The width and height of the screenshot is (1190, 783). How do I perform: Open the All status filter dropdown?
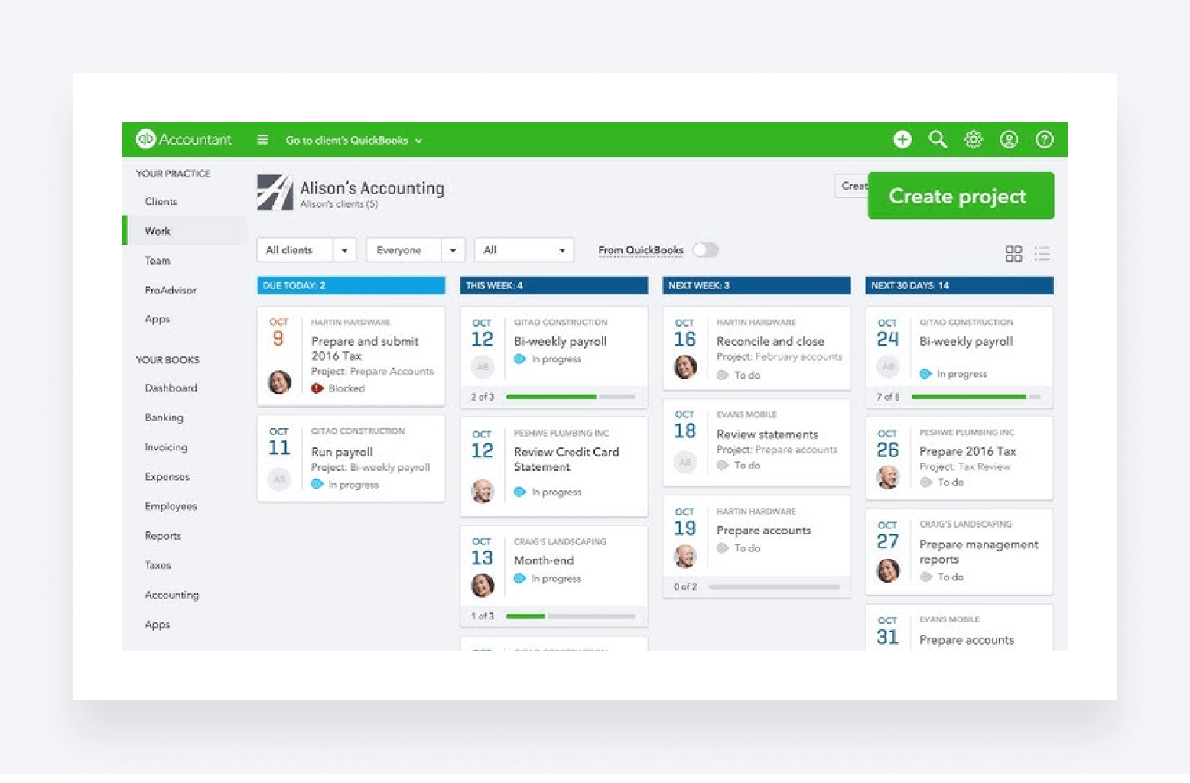pyautogui.click(x=524, y=250)
